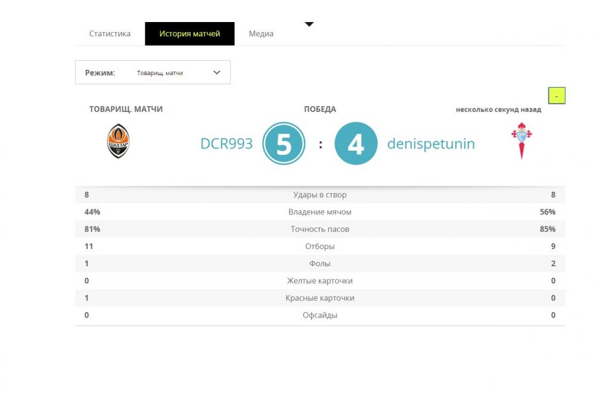Select the Удары в створ stat row
The height and width of the screenshot is (417, 596).
coord(320,195)
